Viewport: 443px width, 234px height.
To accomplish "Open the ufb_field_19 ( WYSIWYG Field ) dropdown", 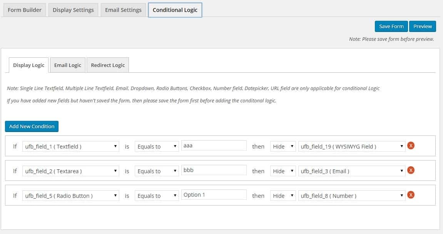I will pos(352,146).
